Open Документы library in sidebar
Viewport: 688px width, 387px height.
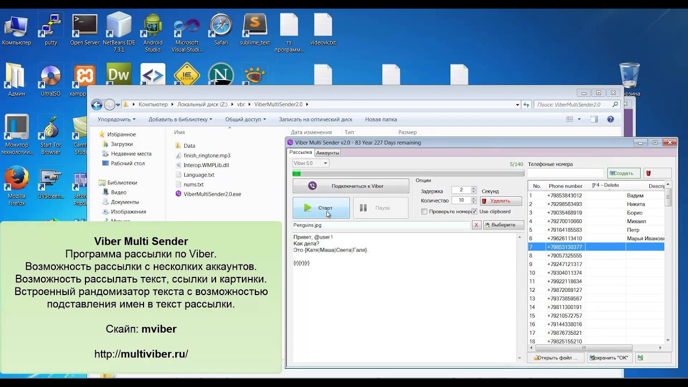[x=125, y=202]
